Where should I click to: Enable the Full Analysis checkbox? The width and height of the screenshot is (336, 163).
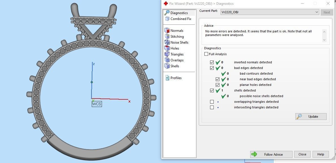point(206,54)
